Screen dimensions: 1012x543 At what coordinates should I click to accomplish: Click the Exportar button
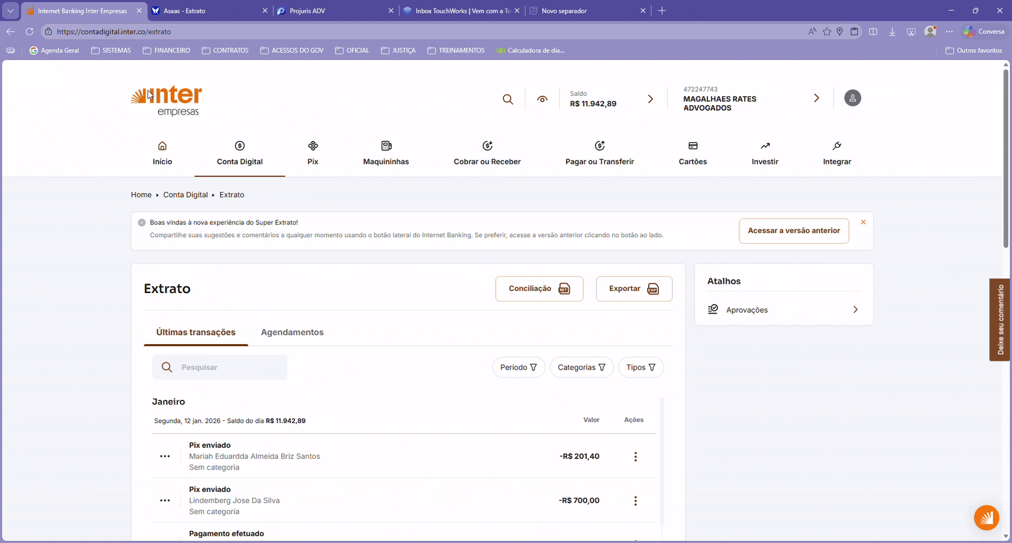[x=634, y=289]
